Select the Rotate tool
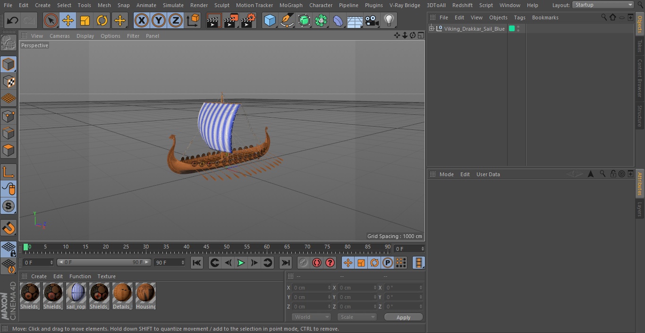Image resolution: width=645 pixels, height=333 pixels. click(102, 20)
